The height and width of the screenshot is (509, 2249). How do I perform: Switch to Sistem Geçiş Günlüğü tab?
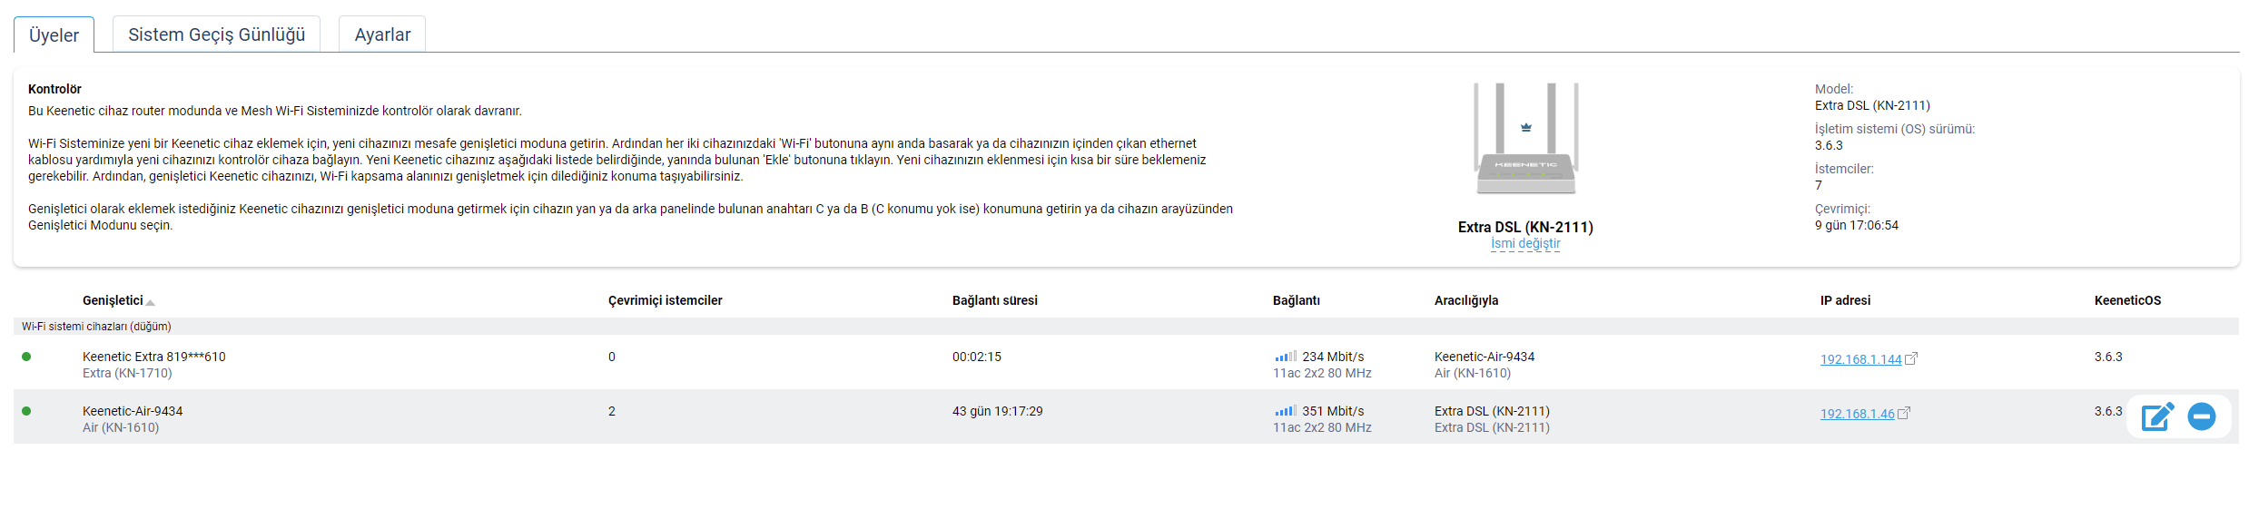216,34
